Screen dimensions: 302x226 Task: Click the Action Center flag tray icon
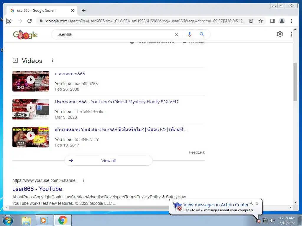[x=258, y=221]
